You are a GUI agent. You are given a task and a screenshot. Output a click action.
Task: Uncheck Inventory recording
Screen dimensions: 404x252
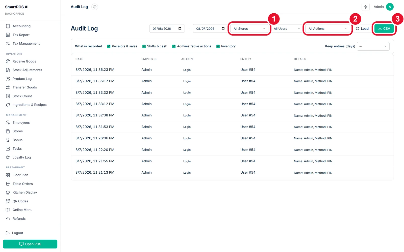pyautogui.click(x=218, y=46)
